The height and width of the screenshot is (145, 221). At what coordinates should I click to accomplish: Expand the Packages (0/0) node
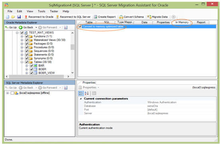coord(22,44)
